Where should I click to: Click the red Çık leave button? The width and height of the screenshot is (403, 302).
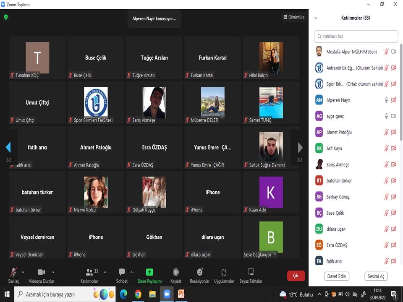point(296,276)
